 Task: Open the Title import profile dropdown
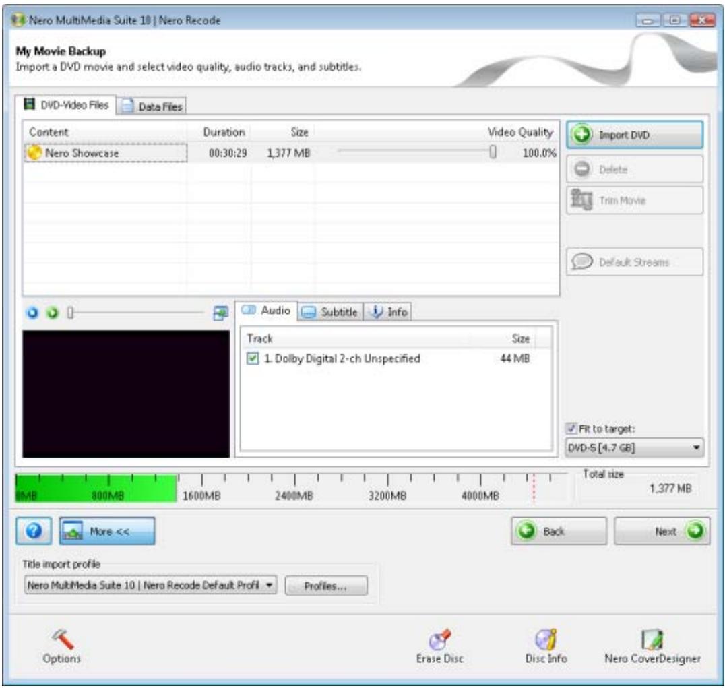(x=150, y=585)
